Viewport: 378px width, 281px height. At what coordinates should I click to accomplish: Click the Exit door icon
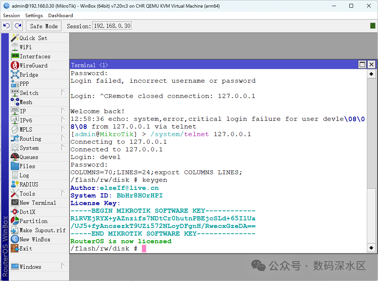click(15, 248)
